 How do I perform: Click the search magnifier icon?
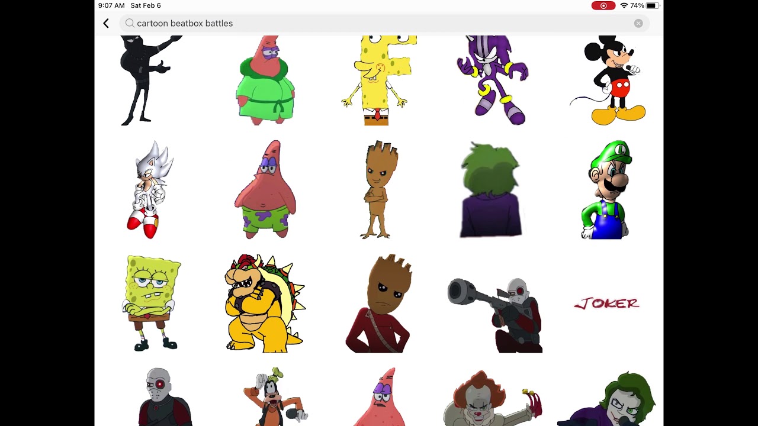130,23
